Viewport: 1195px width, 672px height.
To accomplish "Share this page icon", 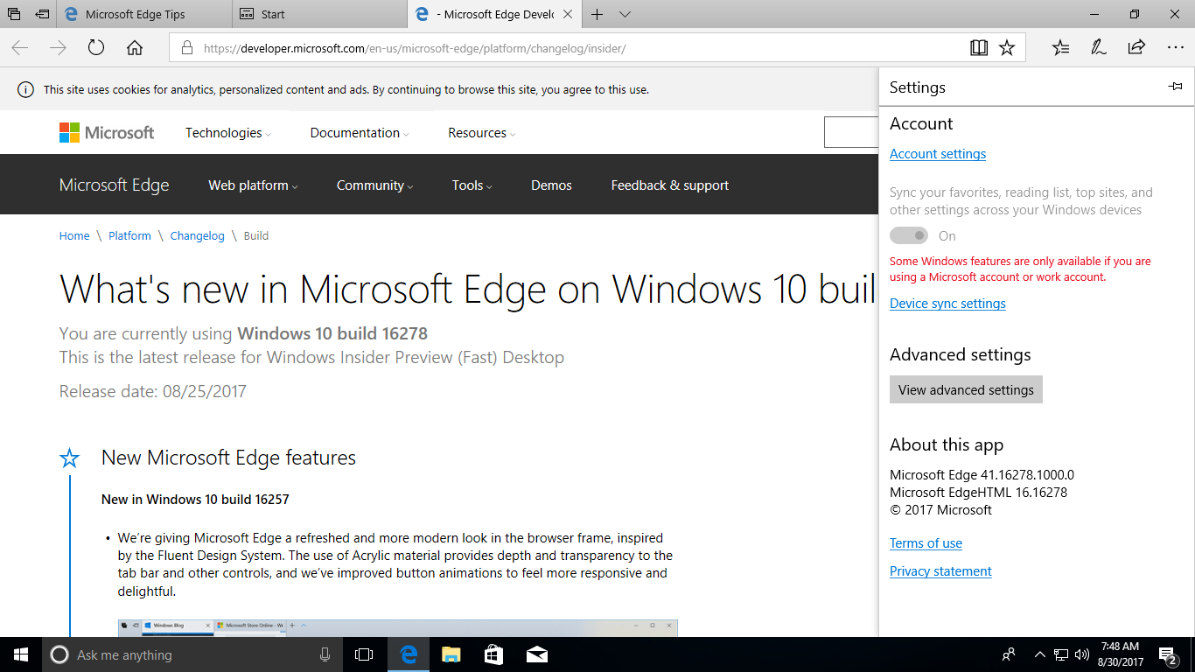I will pyautogui.click(x=1136, y=48).
